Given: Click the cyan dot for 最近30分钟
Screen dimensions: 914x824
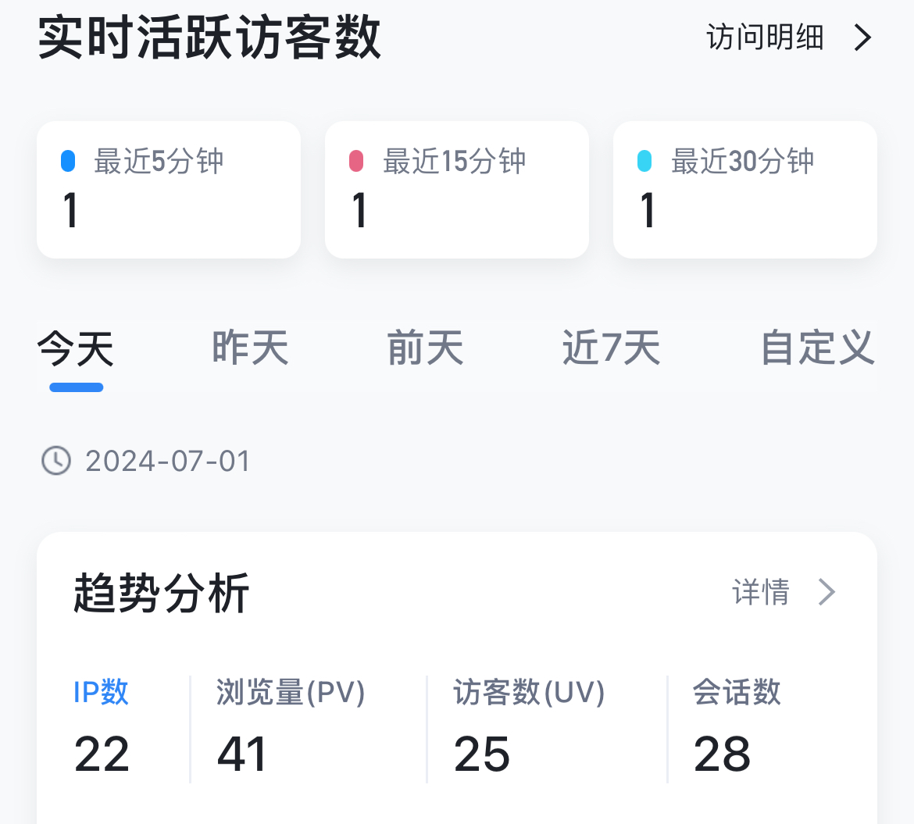Looking at the screenshot, I should tap(644, 161).
